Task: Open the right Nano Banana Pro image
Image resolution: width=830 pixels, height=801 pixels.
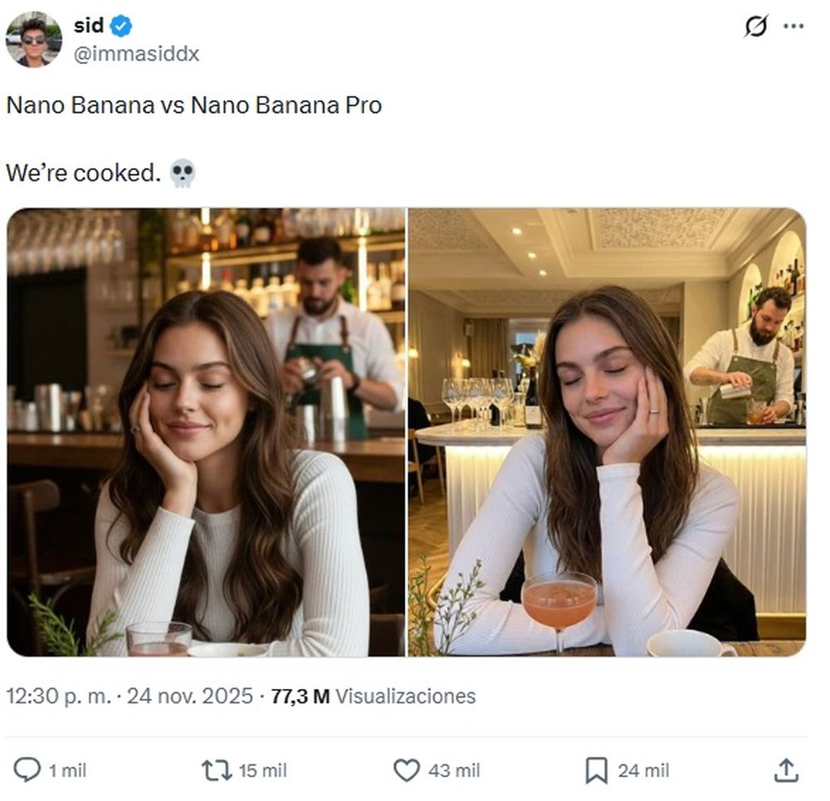Action: pos(607,432)
